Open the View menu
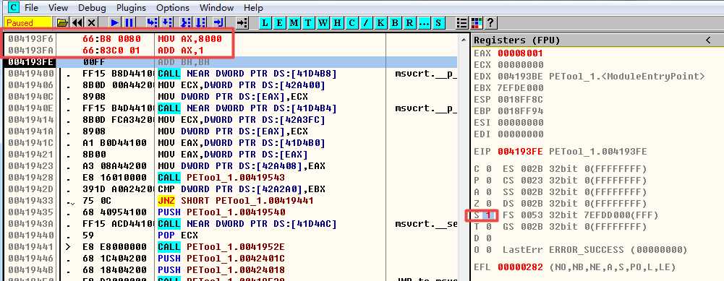 58,8
